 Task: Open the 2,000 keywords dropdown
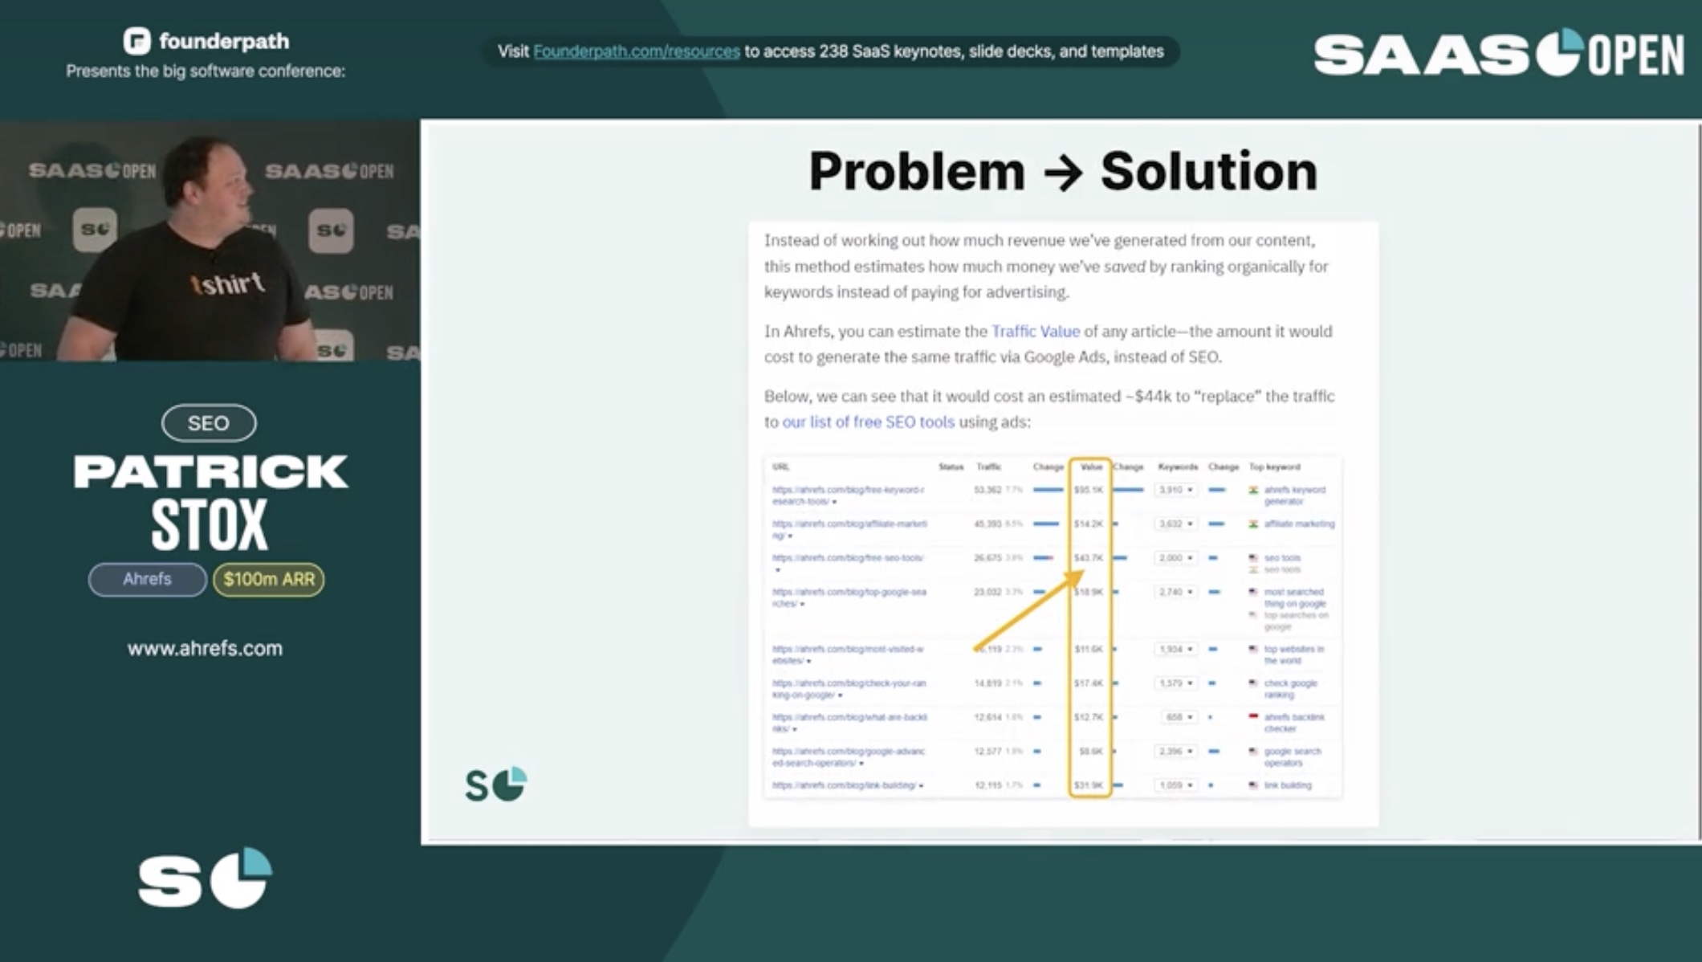(1176, 557)
